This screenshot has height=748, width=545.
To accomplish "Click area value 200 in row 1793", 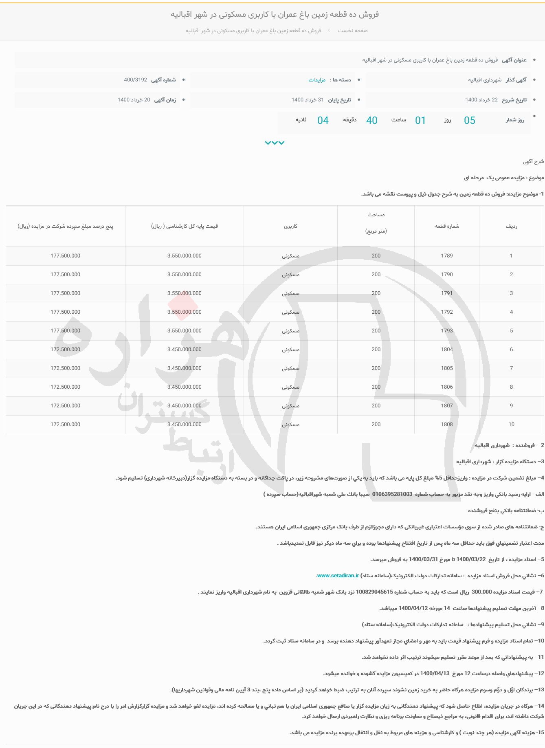I will pos(376,331).
